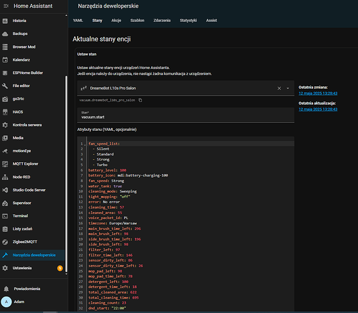The width and height of the screenshot is (358, 313).
Task: Open Kalendarz via its calendar icon
Action: [5, 60]
